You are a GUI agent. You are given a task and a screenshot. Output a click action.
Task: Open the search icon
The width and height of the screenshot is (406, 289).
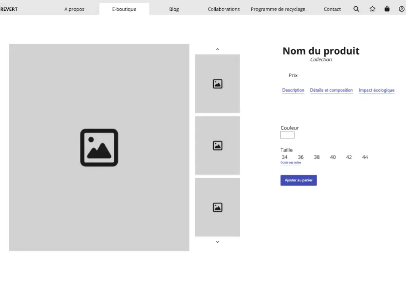tap(356, 9)
